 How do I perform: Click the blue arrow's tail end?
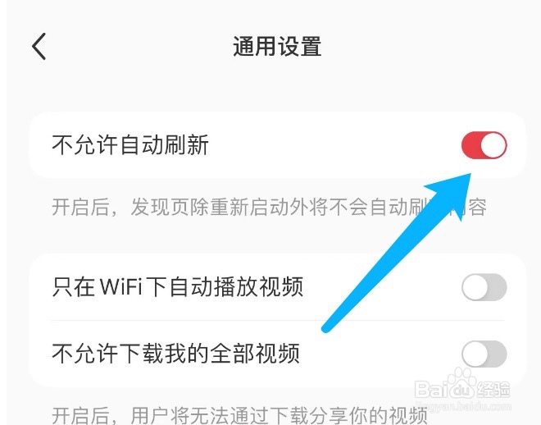coord(326,328)
